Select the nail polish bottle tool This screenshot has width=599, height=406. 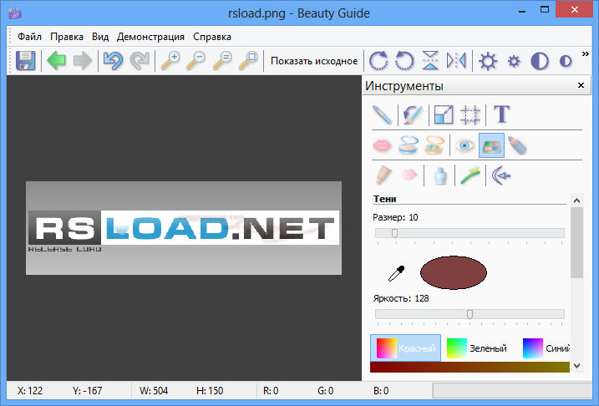pyautogui.click(x=440, y=176)
